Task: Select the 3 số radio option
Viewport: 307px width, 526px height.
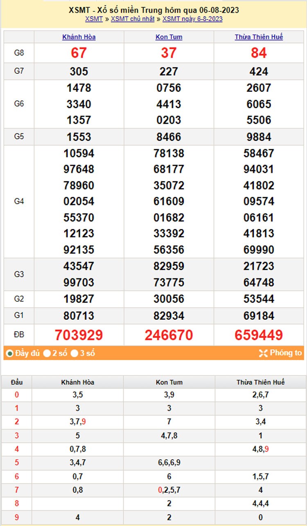Action: click(x=74, y=353)
